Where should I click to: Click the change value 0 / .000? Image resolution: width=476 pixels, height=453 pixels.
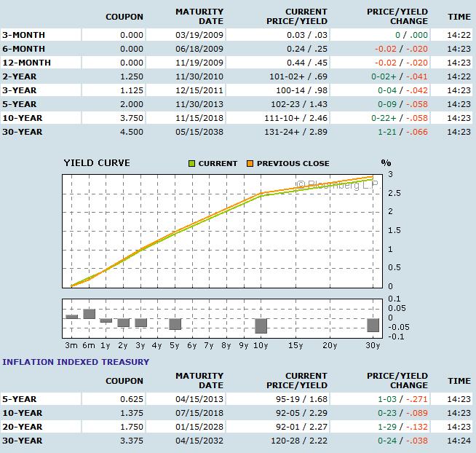point(411,35)
